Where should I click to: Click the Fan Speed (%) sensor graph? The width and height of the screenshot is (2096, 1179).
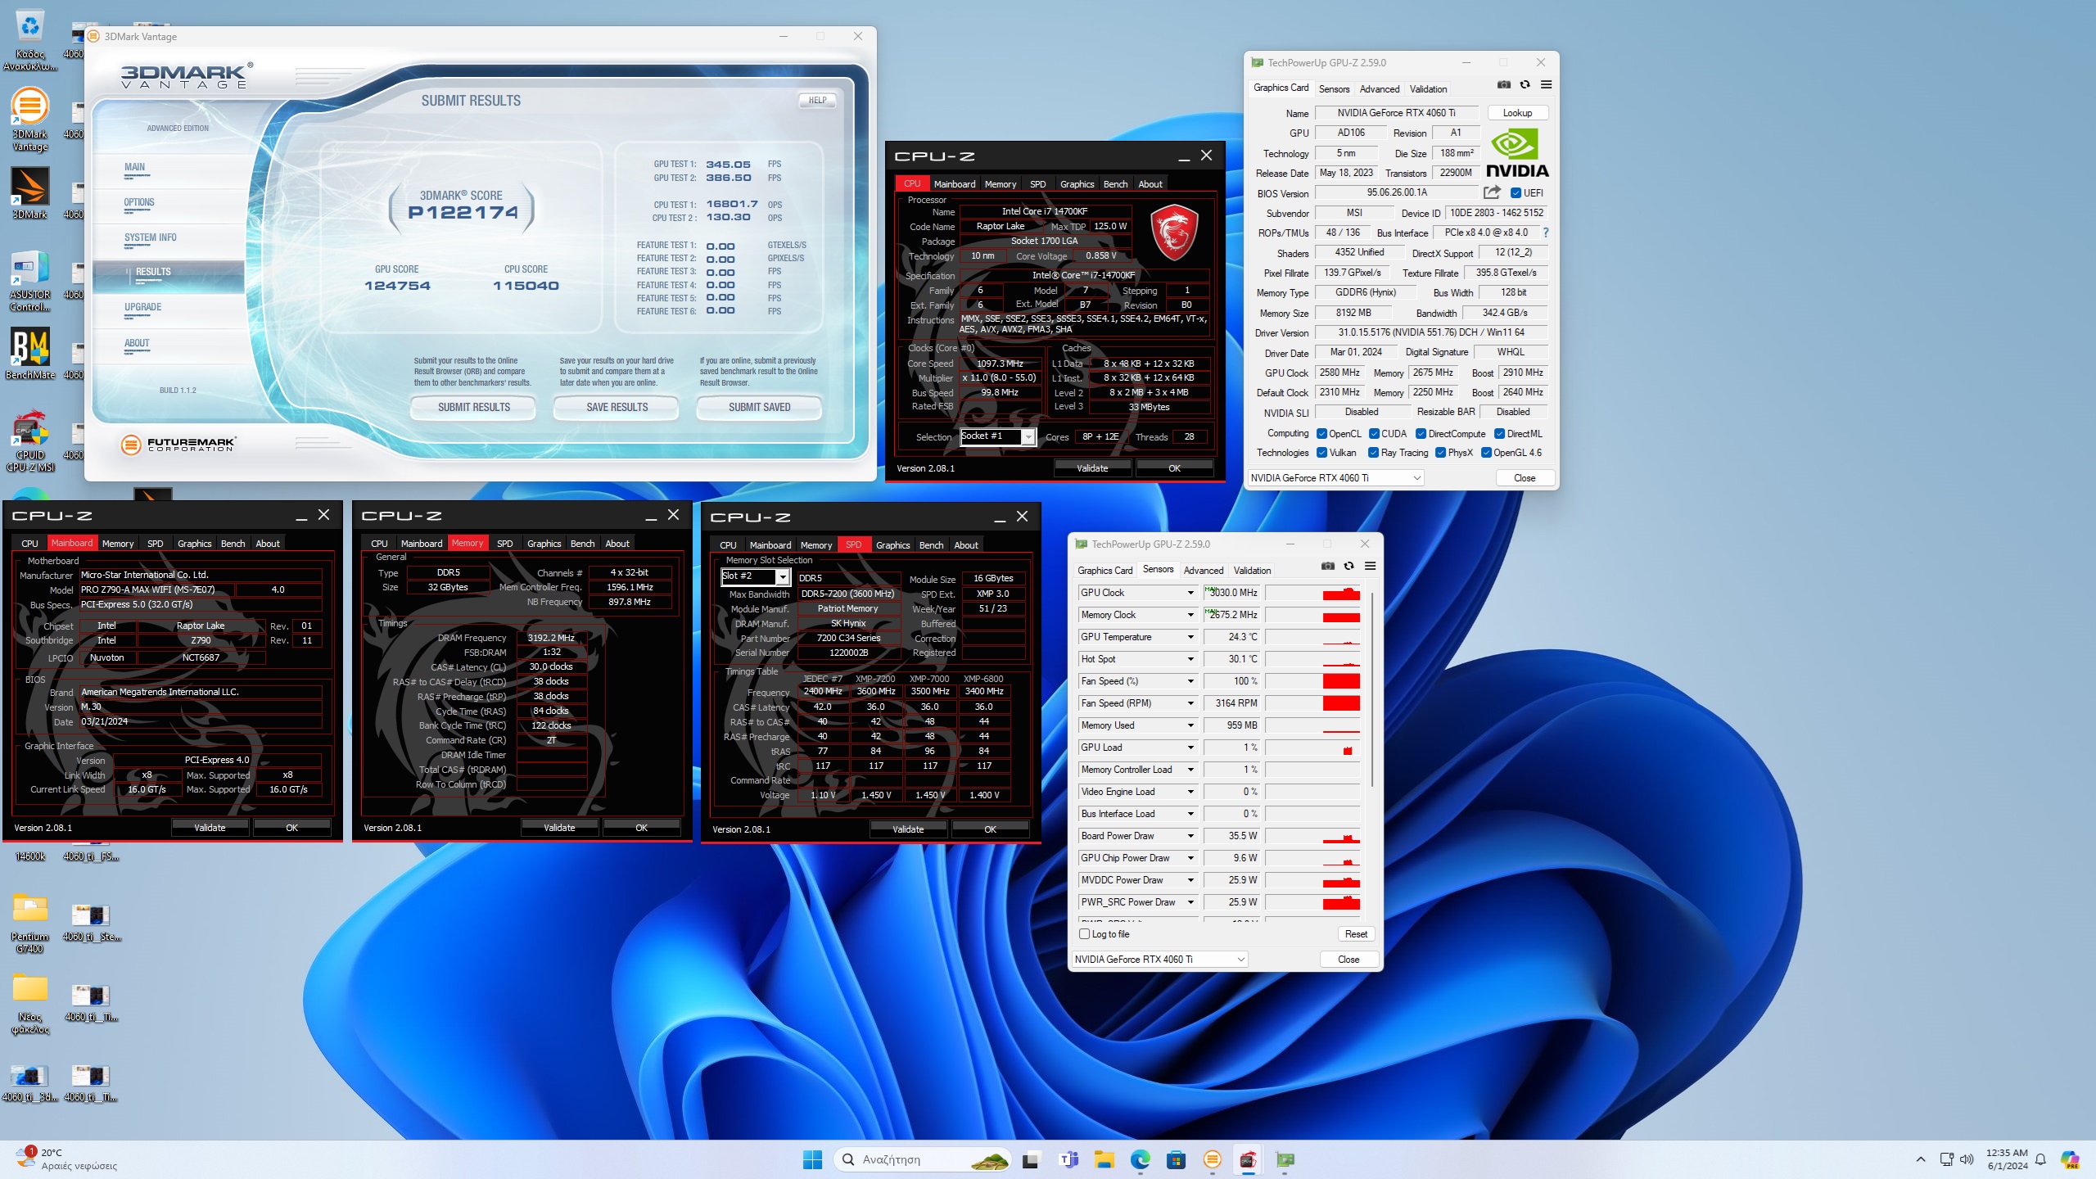coord(1312,681)
